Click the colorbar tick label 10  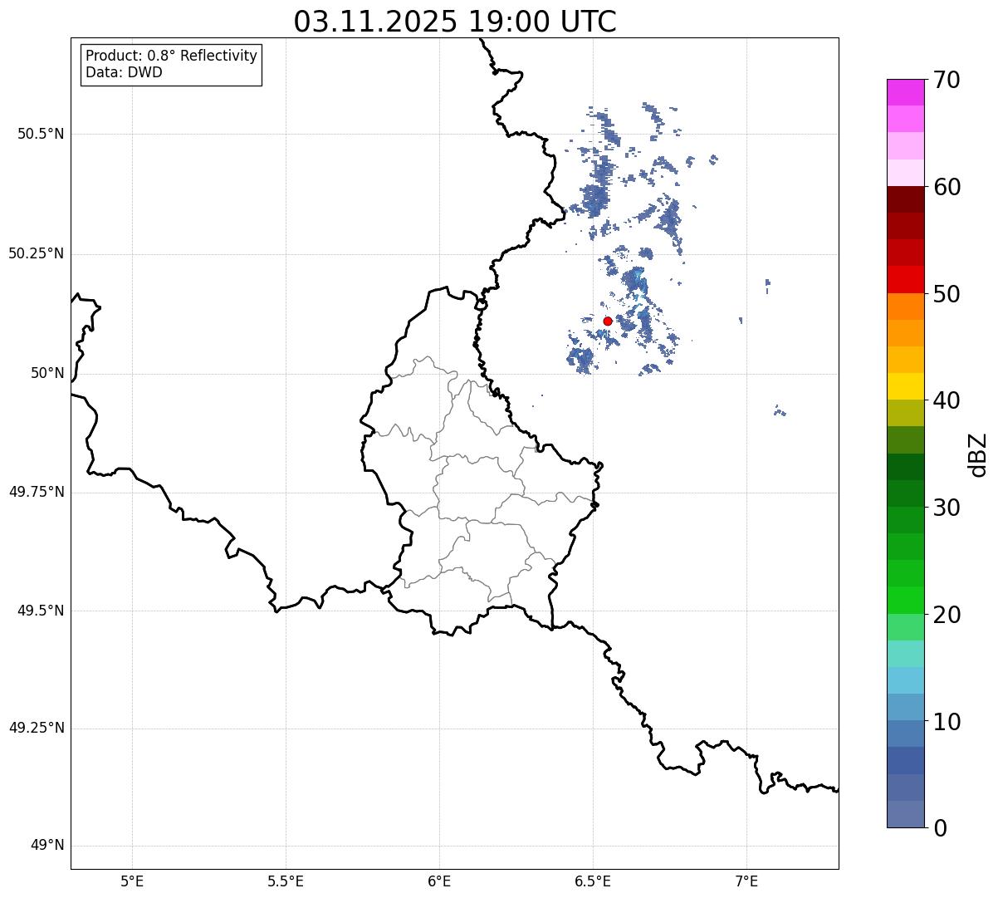pos(947,721)
